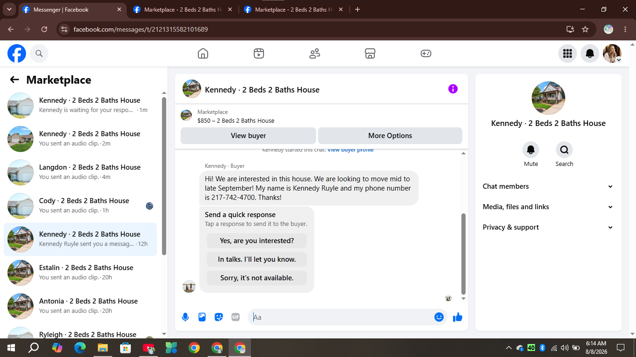The height and width of the screenshot is (357, 636).
Task: Click the message text input field
Action: pyautogui.click(x=347, y=317)
